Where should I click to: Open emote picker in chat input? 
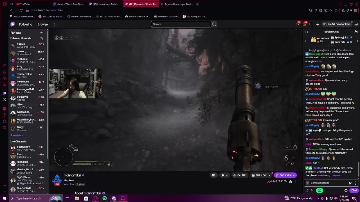[x=355, y=183]
